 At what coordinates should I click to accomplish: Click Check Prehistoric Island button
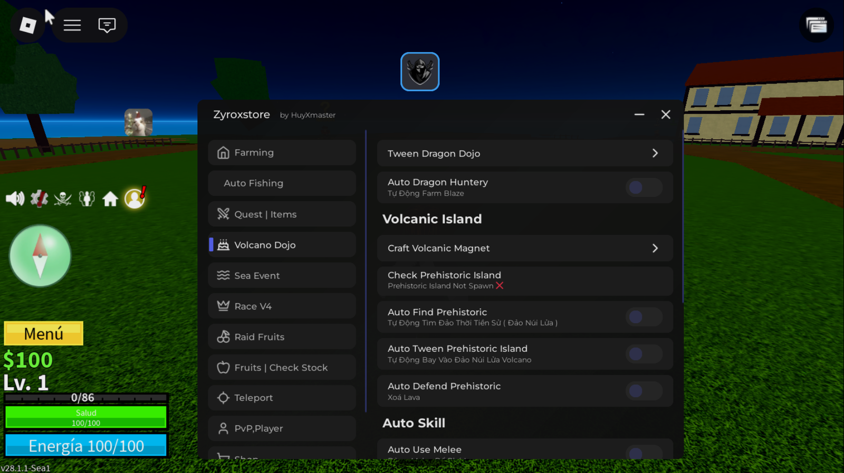click(x=524, y=280)
